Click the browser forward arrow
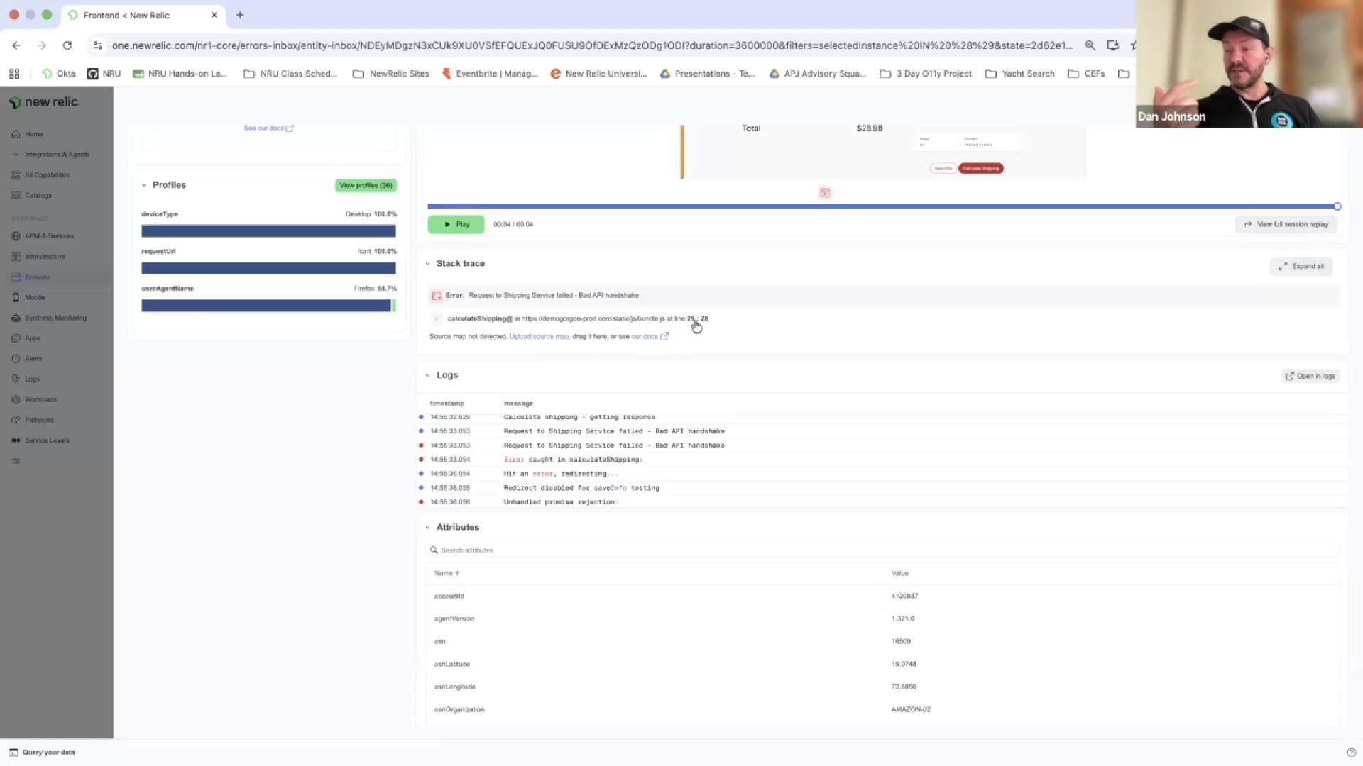This screenshot has width=1363, height=766. 42,45
